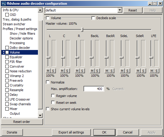Click the filter list scroll down arrow

tap(40, 116)
